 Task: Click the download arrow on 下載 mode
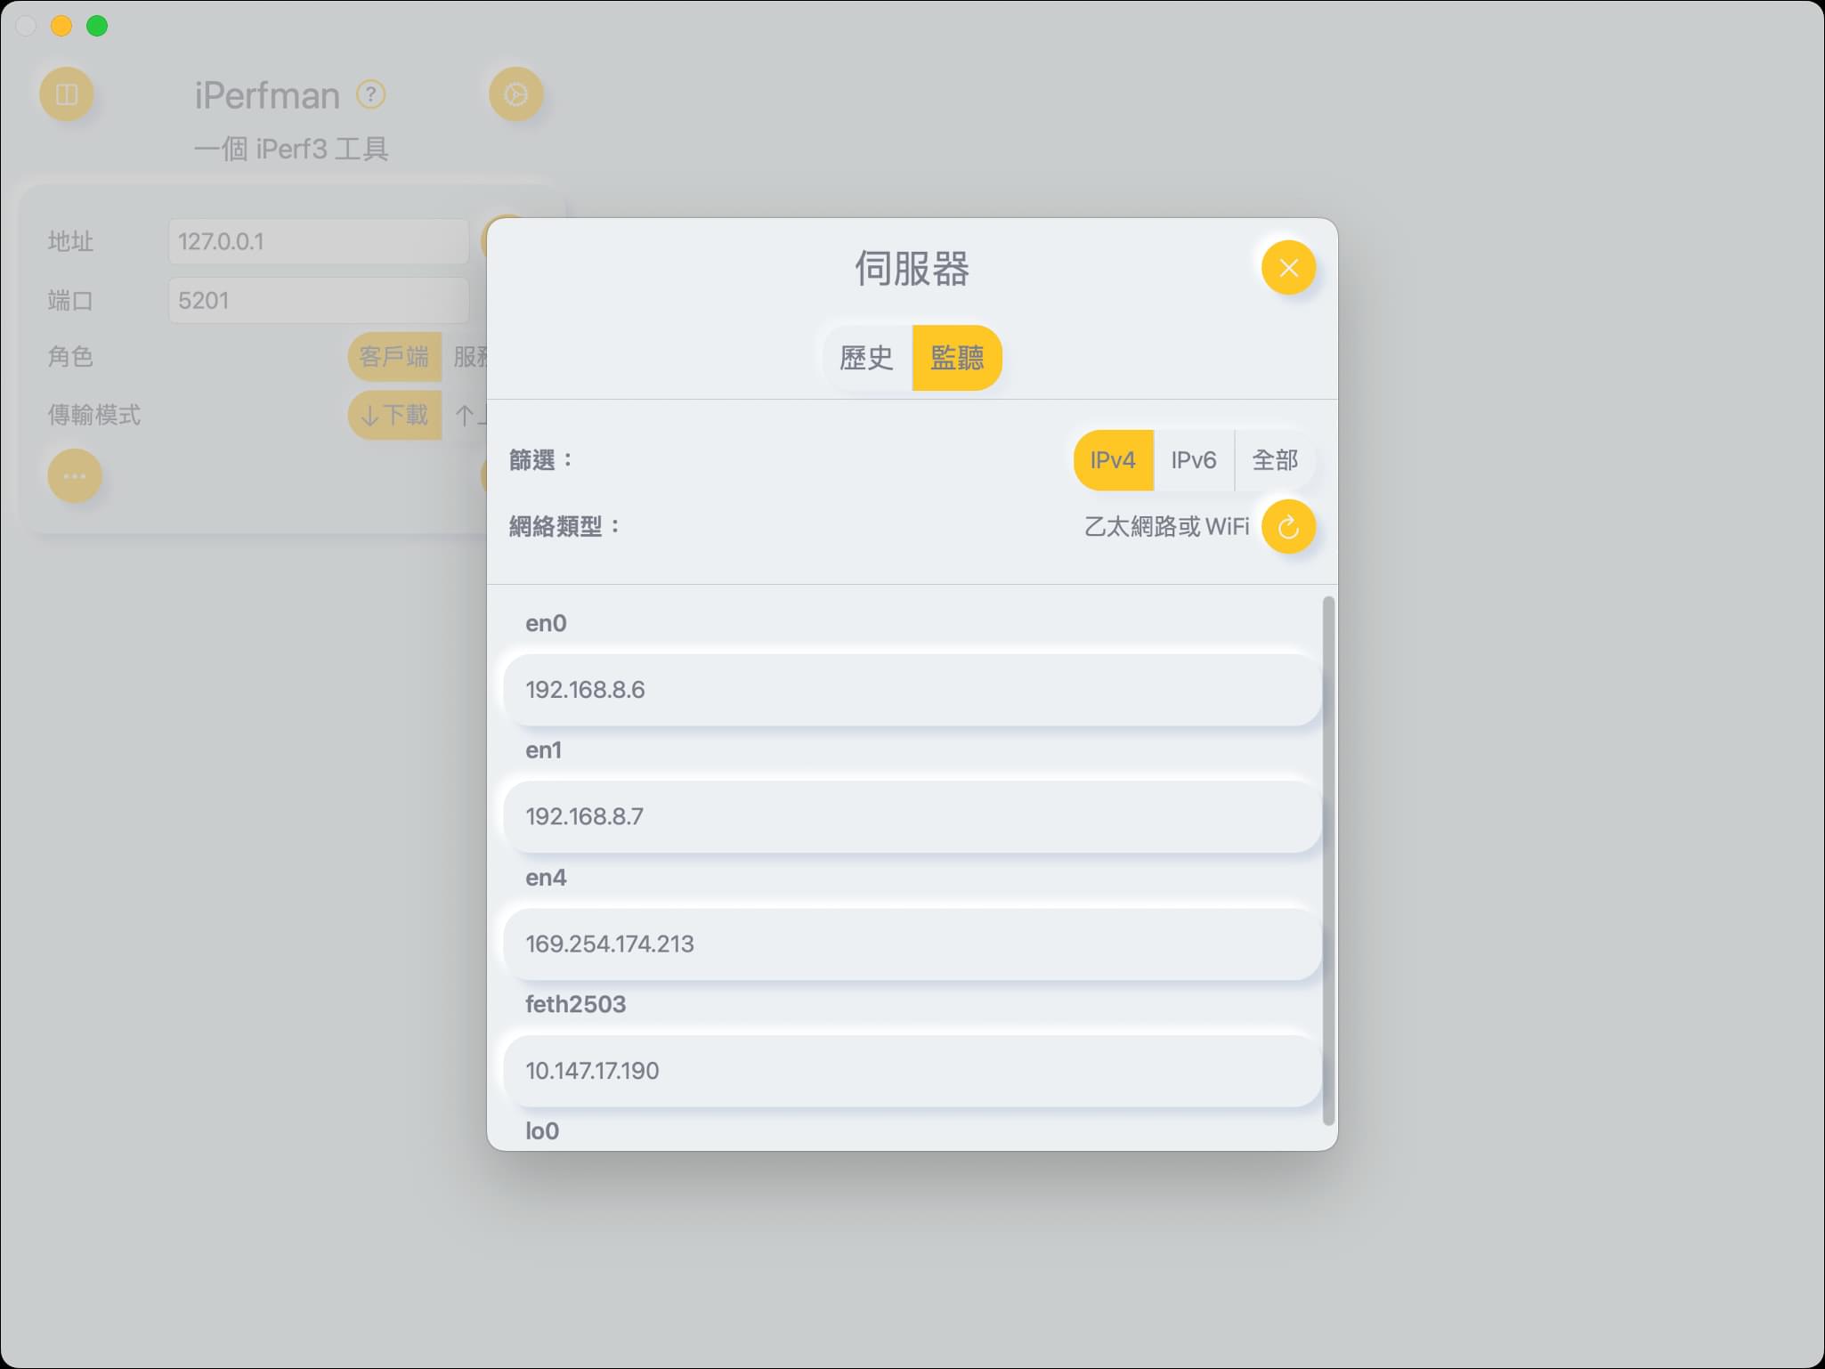click(x=369, y=415)
